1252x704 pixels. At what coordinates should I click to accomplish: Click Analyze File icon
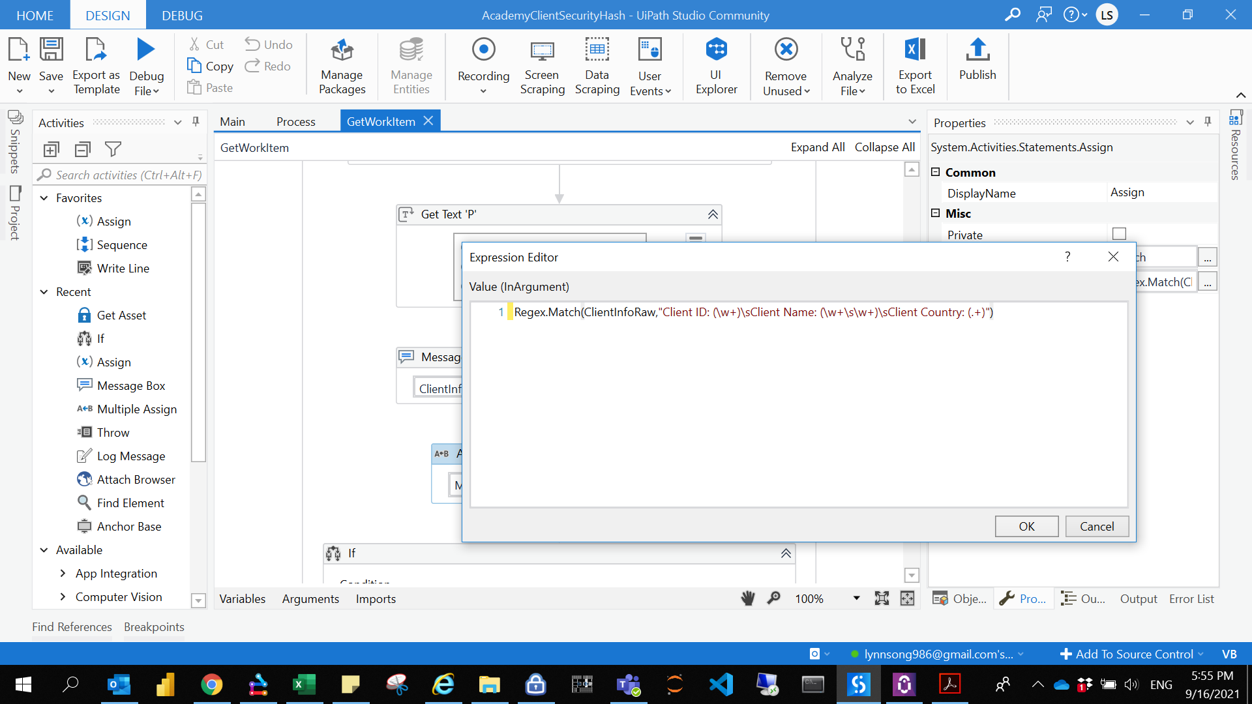852,50
